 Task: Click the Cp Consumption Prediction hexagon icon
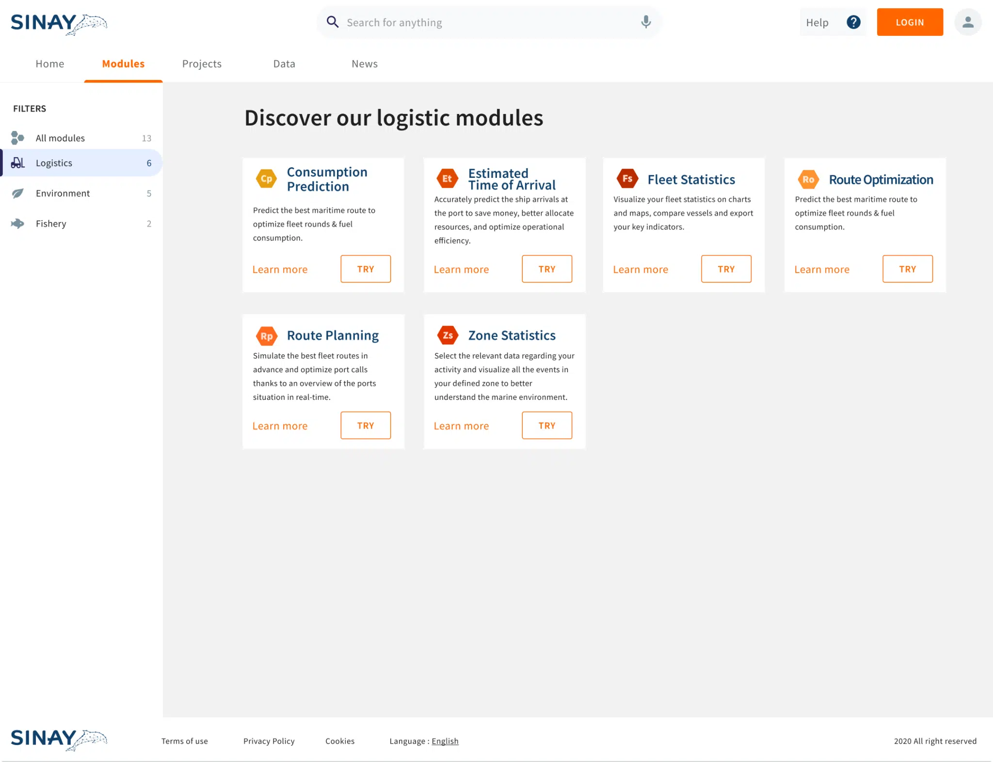click(x=266, y=179)
